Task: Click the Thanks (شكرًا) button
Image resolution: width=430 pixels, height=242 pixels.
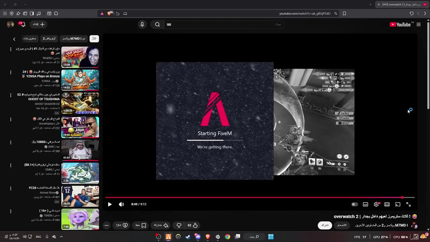Action: click(x=122, y=225)
